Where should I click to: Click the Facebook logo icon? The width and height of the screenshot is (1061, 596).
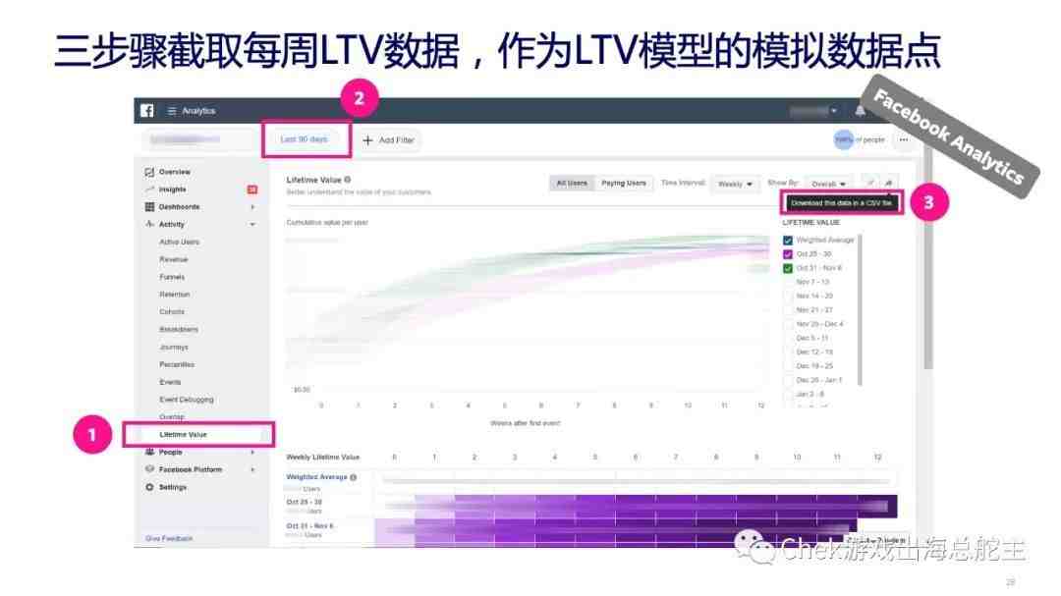(x=146, y=110)
